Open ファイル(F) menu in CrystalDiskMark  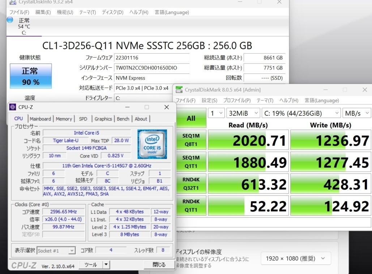(x=185, y=100)
